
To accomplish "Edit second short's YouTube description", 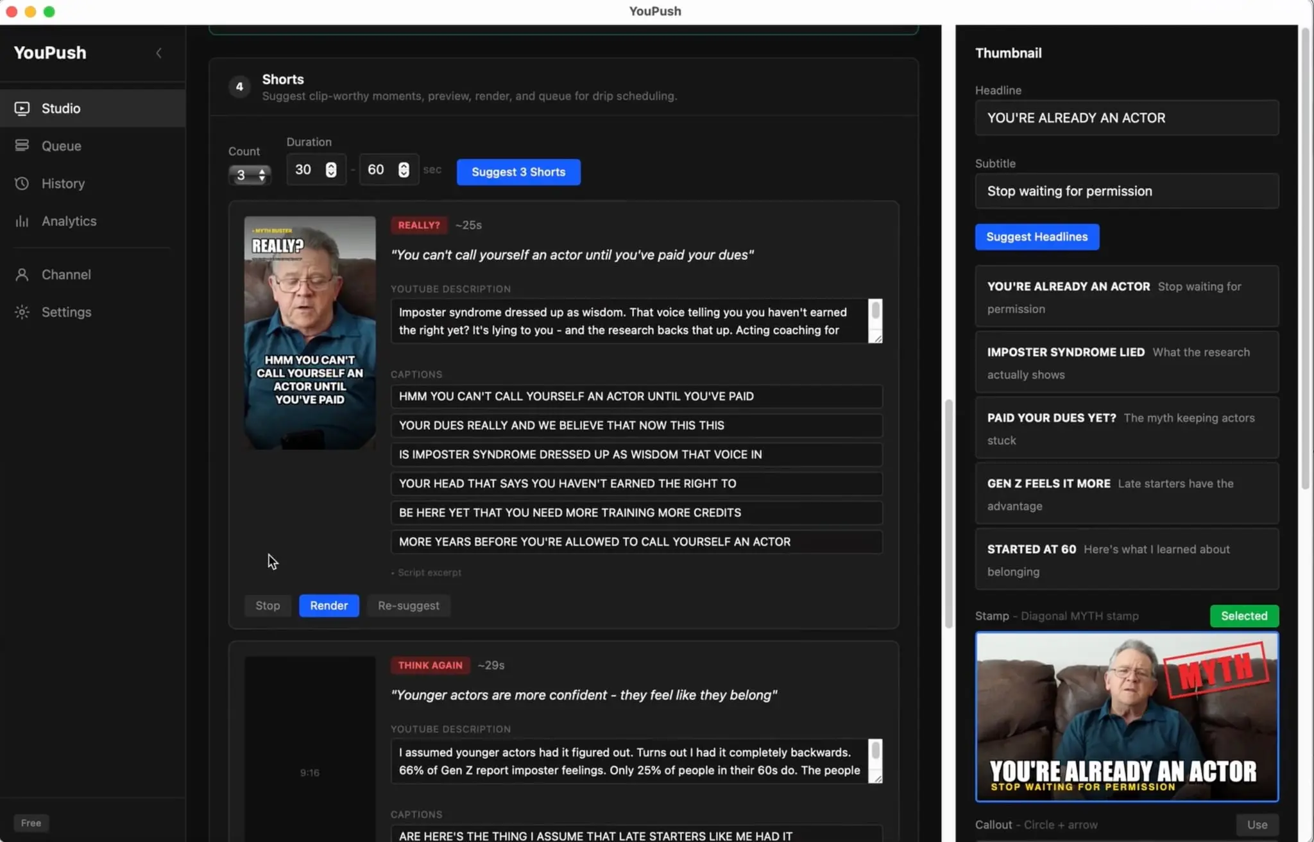I will [x=629, y=761].
